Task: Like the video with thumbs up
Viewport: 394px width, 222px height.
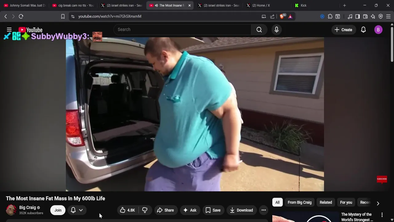Action: 127,210
